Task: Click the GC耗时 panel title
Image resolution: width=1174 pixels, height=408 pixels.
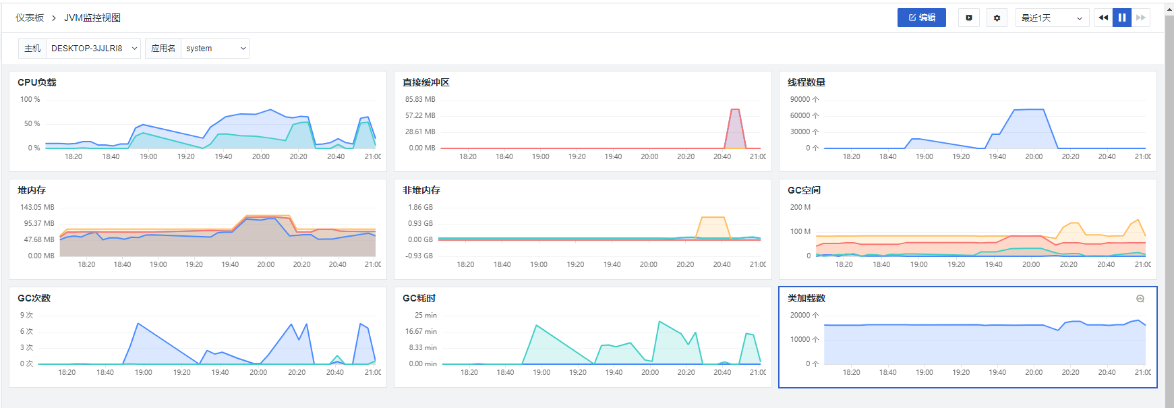Action: pos(419,298)
